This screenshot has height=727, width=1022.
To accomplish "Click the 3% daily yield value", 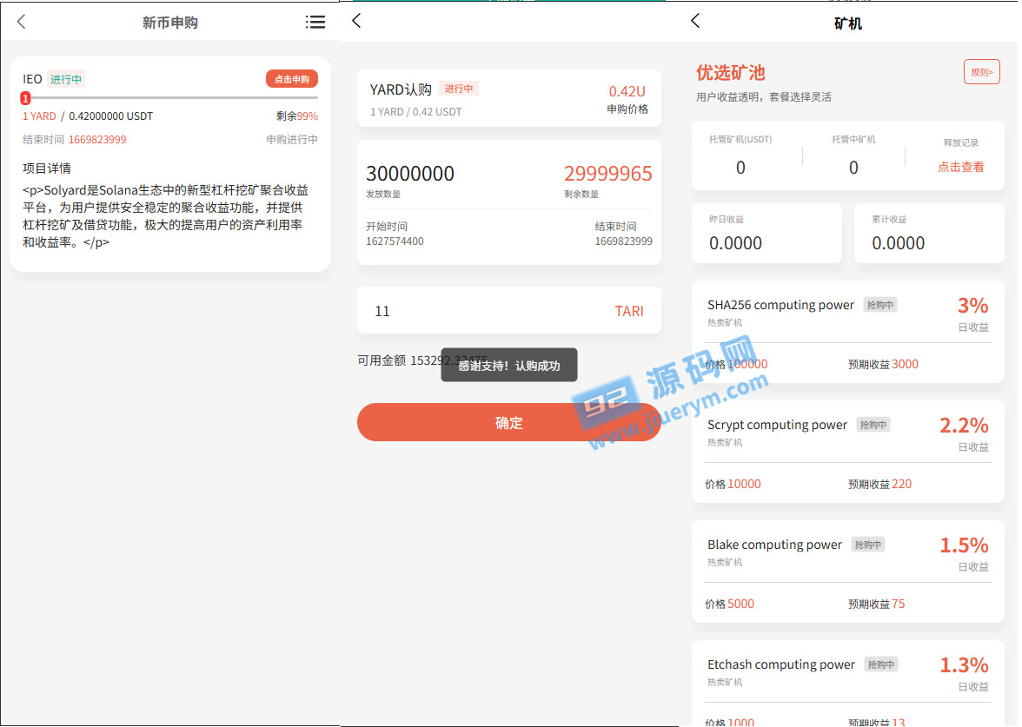I will 972,305.
